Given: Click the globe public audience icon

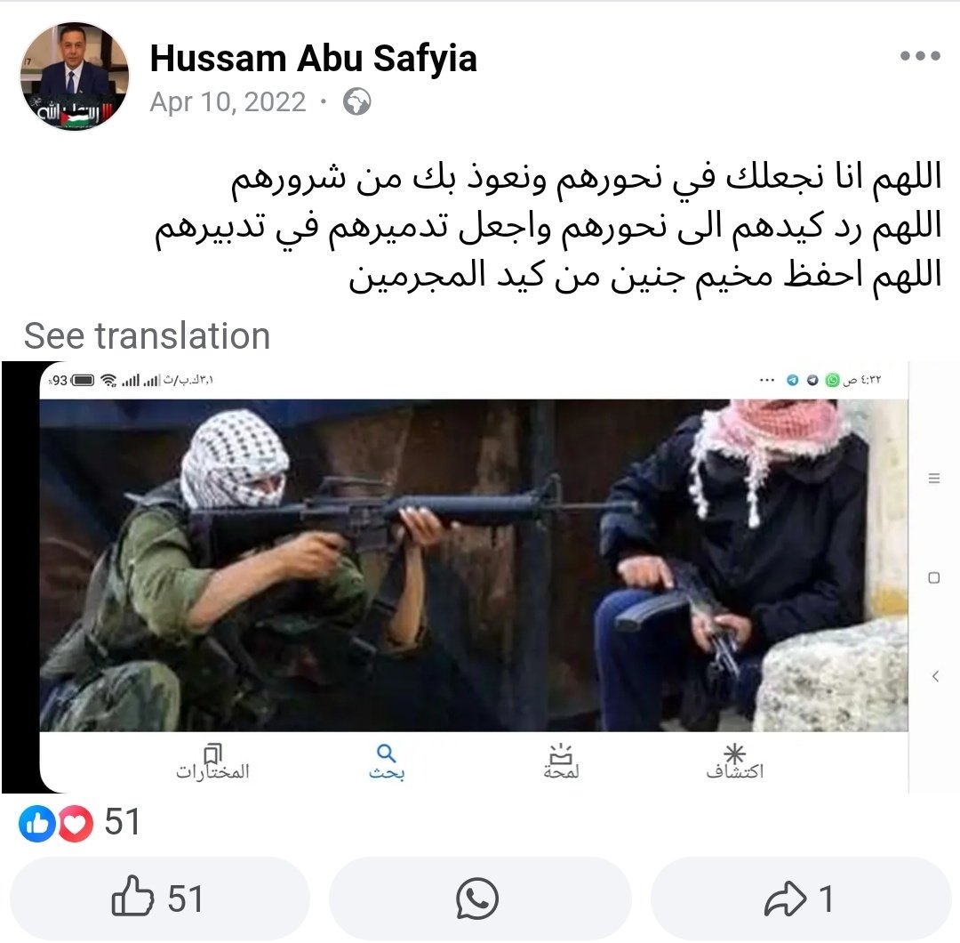Looking at the screenshot, I should [356, 101].
